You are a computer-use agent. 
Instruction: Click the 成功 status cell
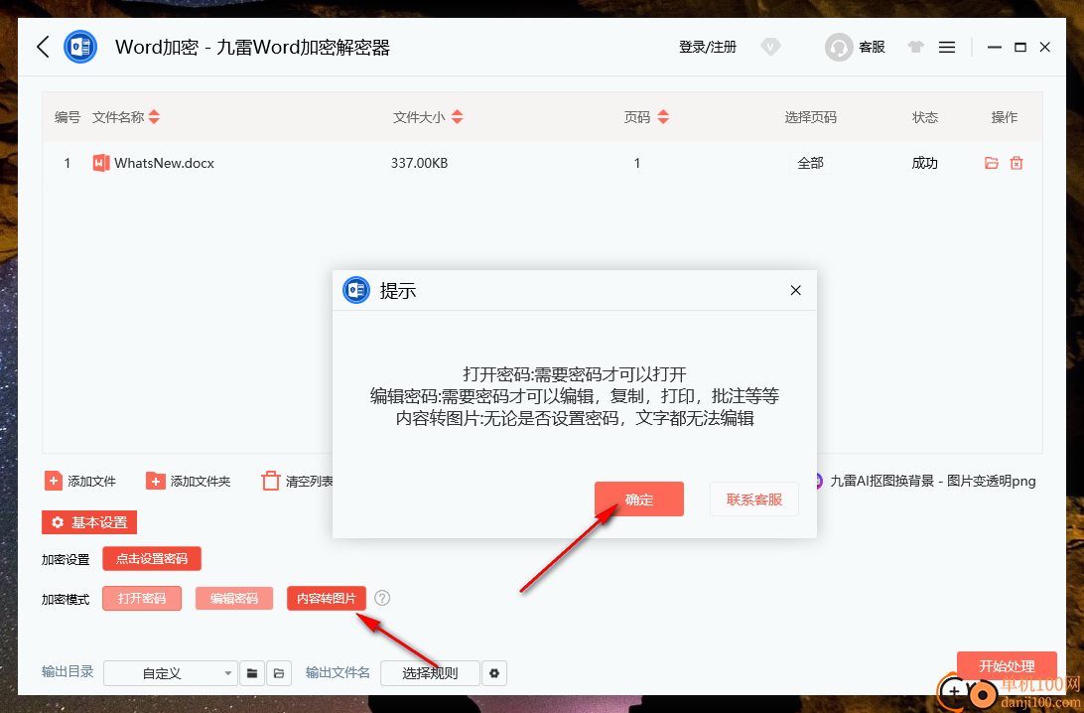point(924,163)
